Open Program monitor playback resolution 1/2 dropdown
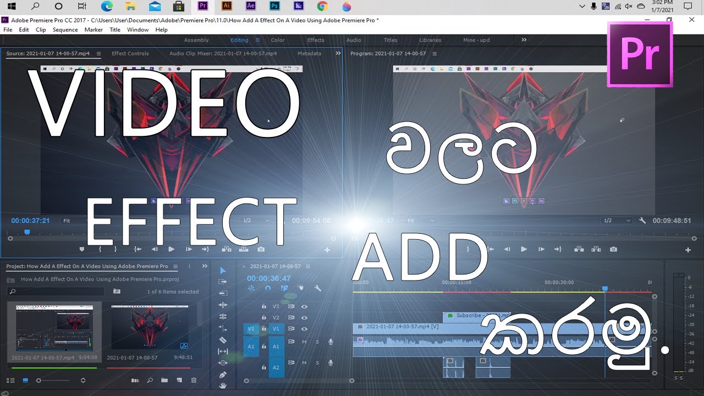Screen dimensions: 704x396 click(617, 221)
